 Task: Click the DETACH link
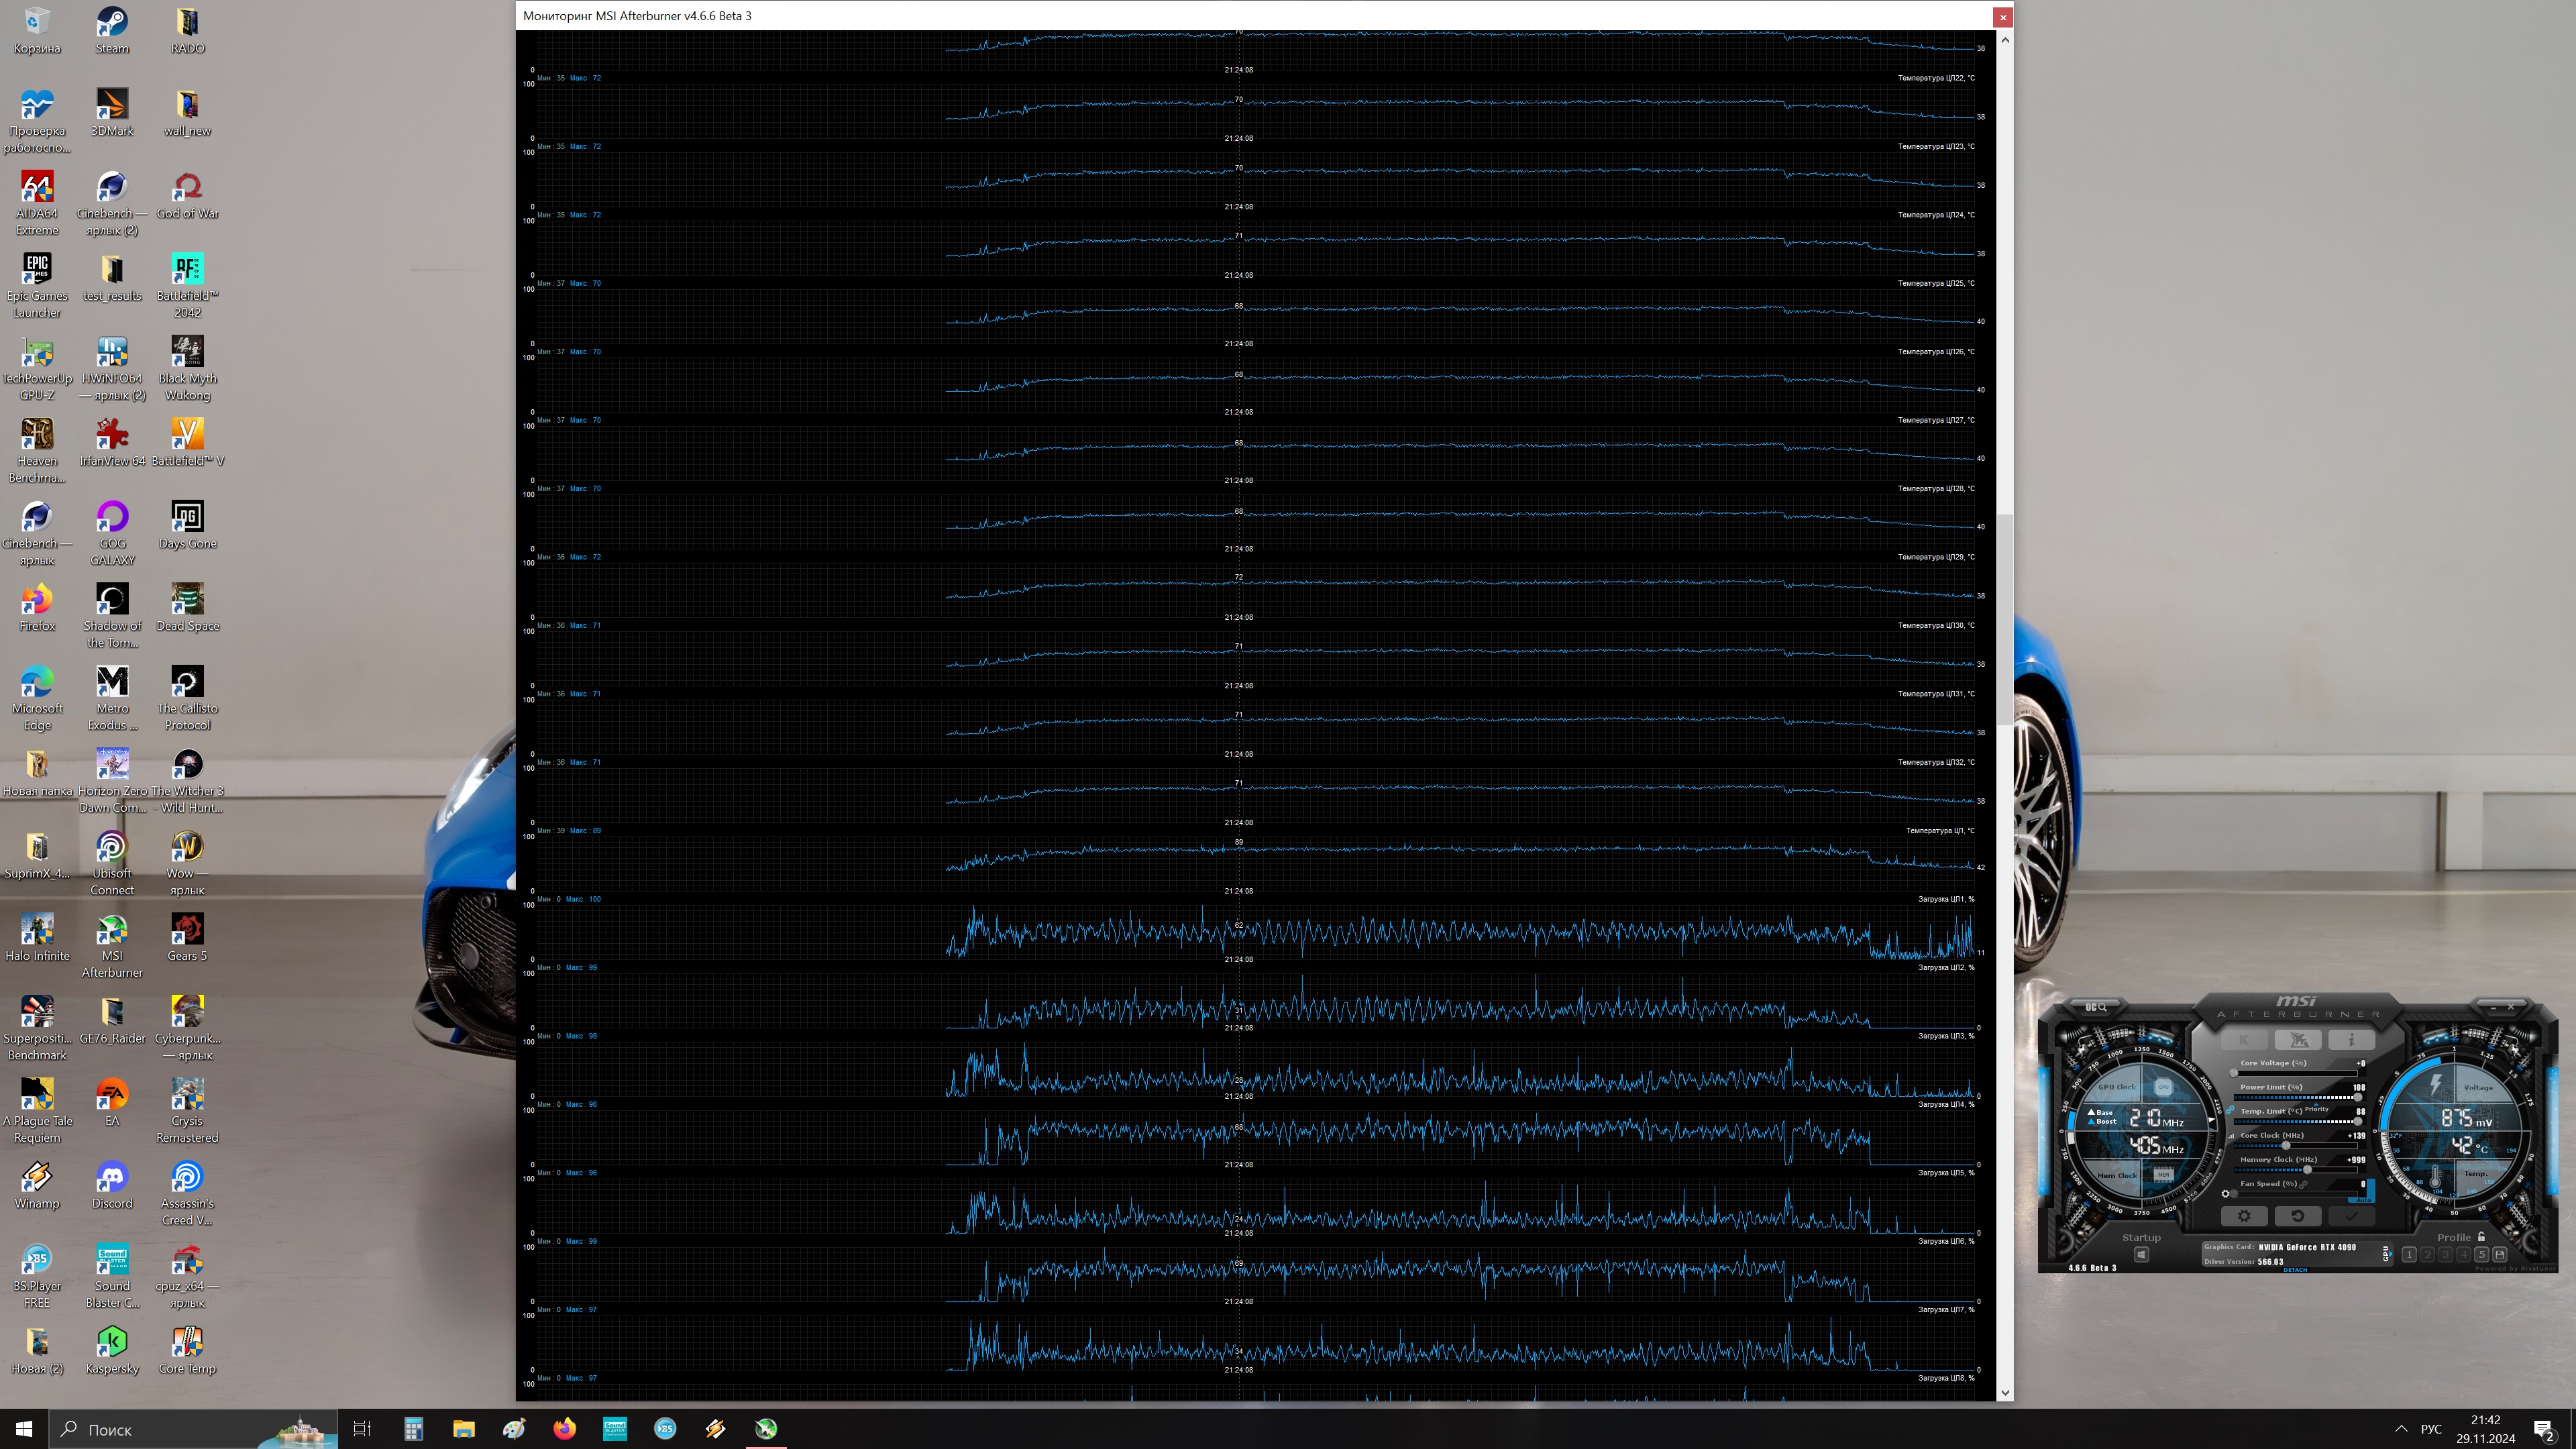click(2296, 1270)
